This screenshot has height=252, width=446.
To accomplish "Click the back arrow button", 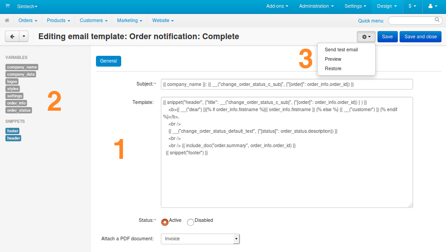I will point(12,36).
